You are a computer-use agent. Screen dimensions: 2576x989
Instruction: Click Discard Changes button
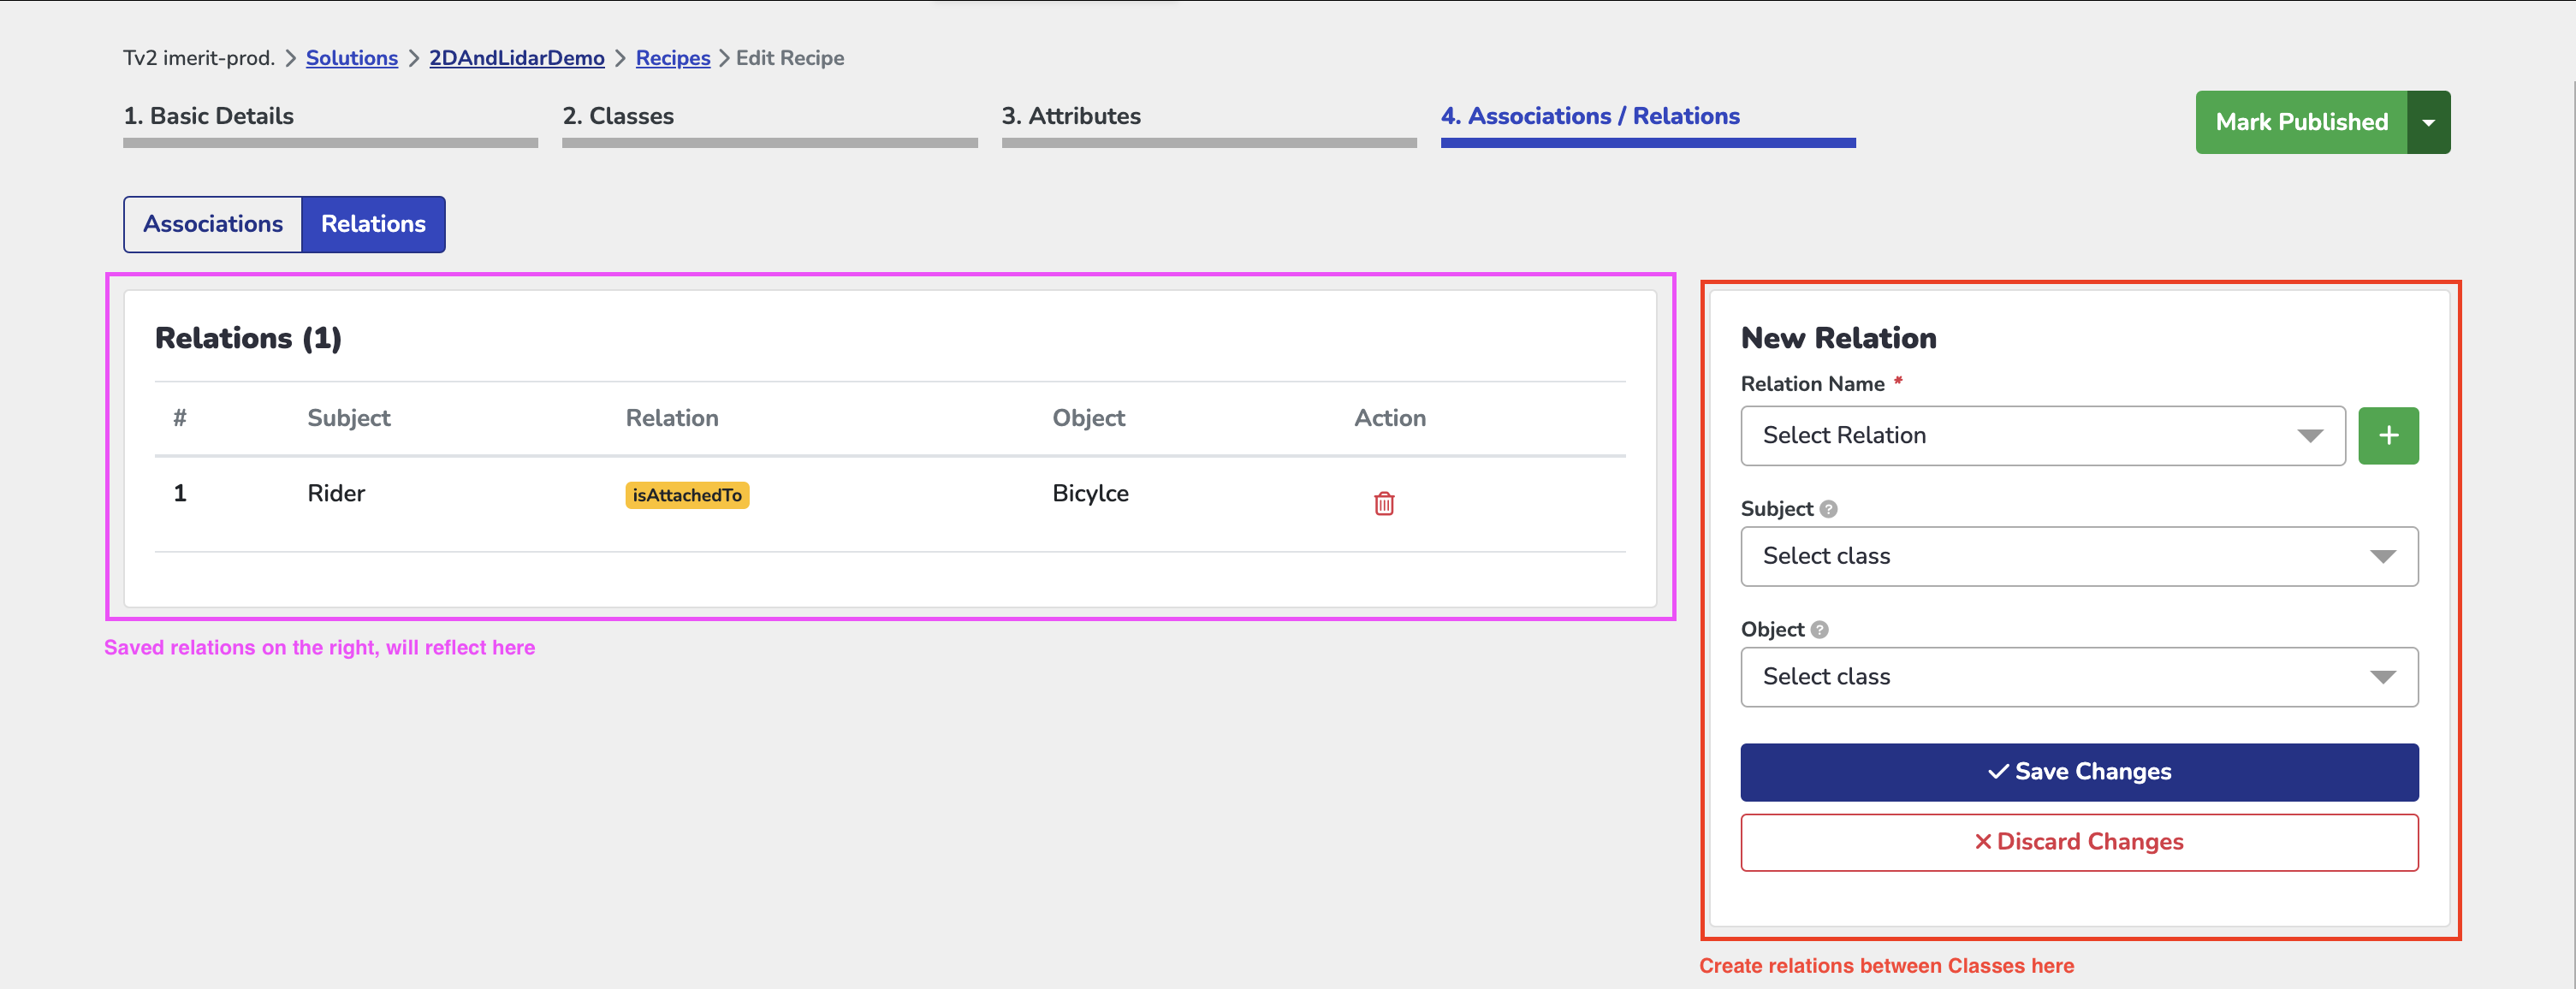(x=2078, y=842)
